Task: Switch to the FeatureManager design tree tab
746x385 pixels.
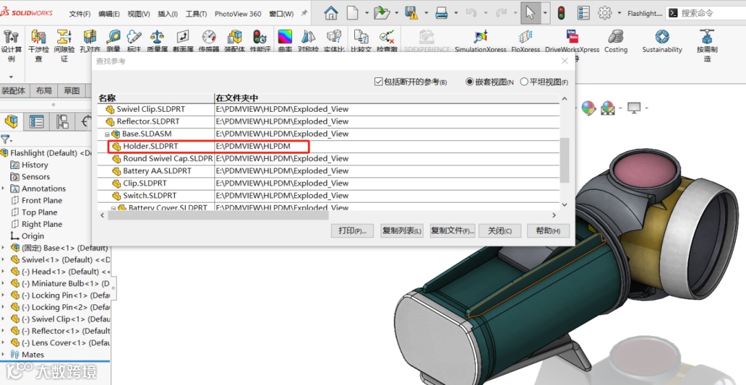Action: click(12, 121)
